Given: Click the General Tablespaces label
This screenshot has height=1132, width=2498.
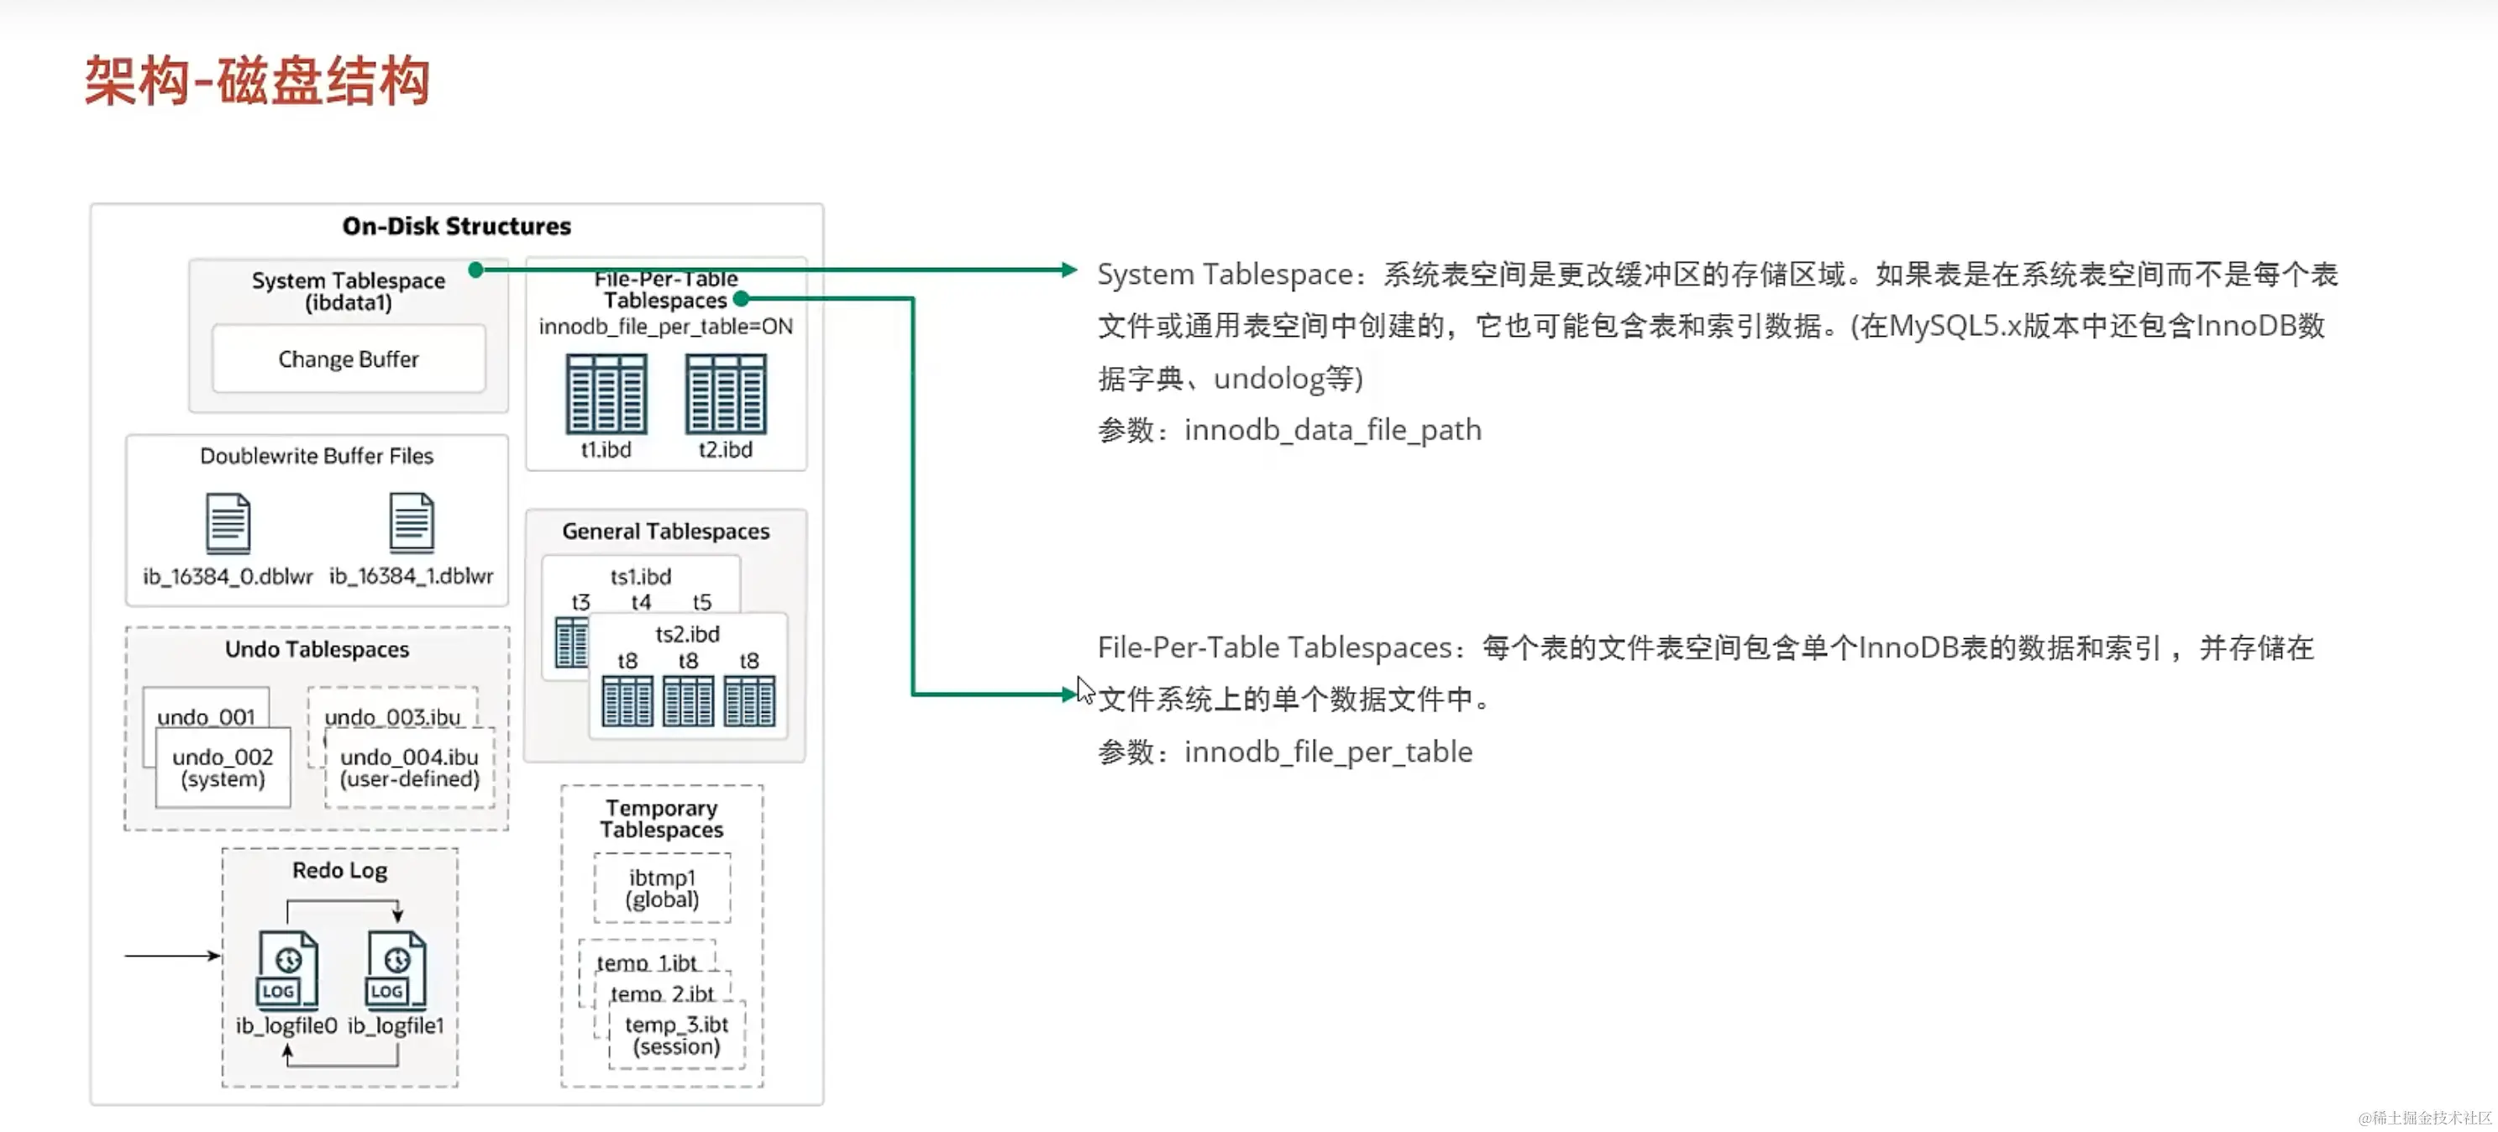Looking at the screenshot, I should pyautogui.click(x=665, y=531).
